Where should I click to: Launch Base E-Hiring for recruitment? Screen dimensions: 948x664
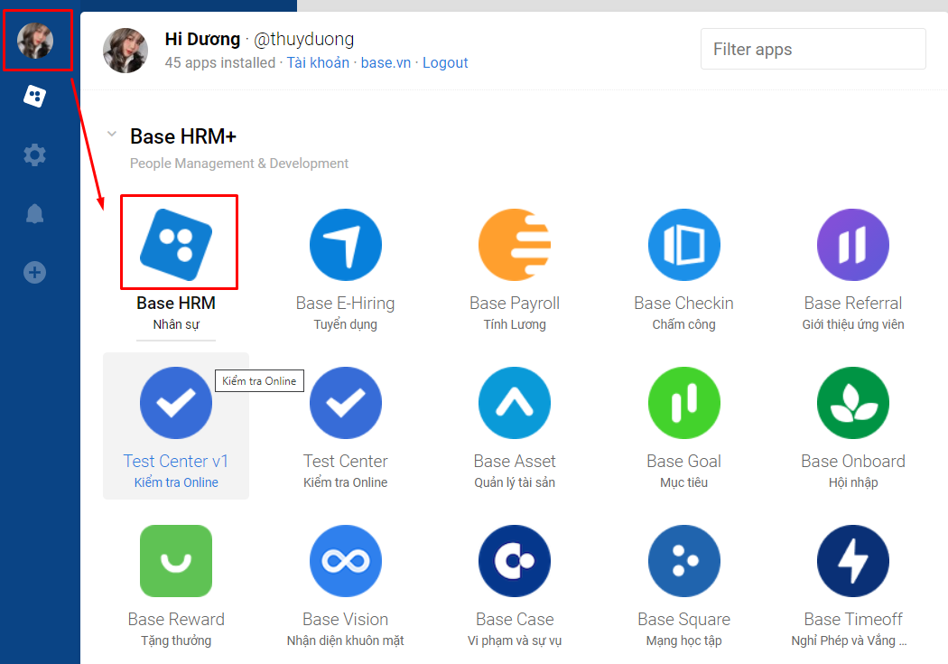click(345, 244)
